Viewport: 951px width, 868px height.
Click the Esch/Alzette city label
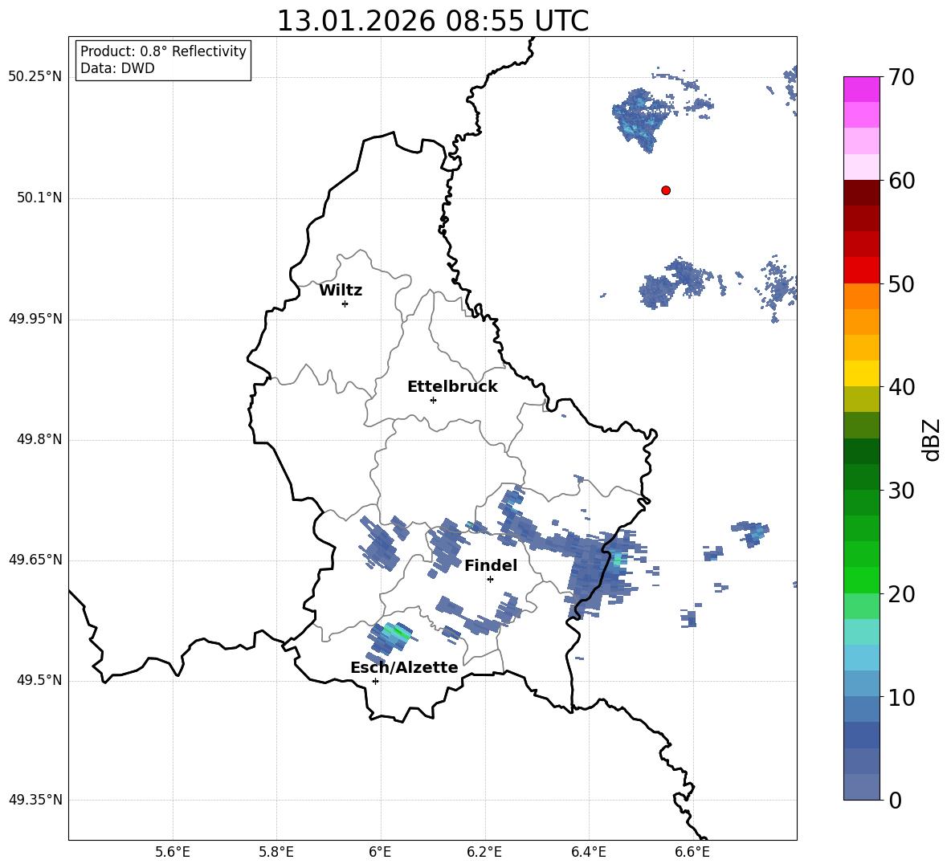click(405, 667)
